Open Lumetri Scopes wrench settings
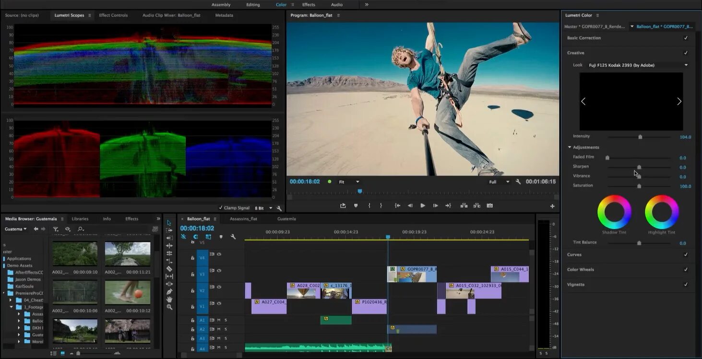 tap(279, 208)
